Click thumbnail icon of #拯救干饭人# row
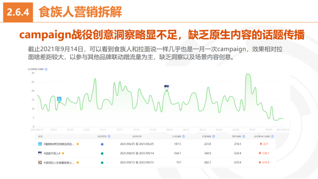The width and height of the screenshot is (318, 179). [40, 153]
